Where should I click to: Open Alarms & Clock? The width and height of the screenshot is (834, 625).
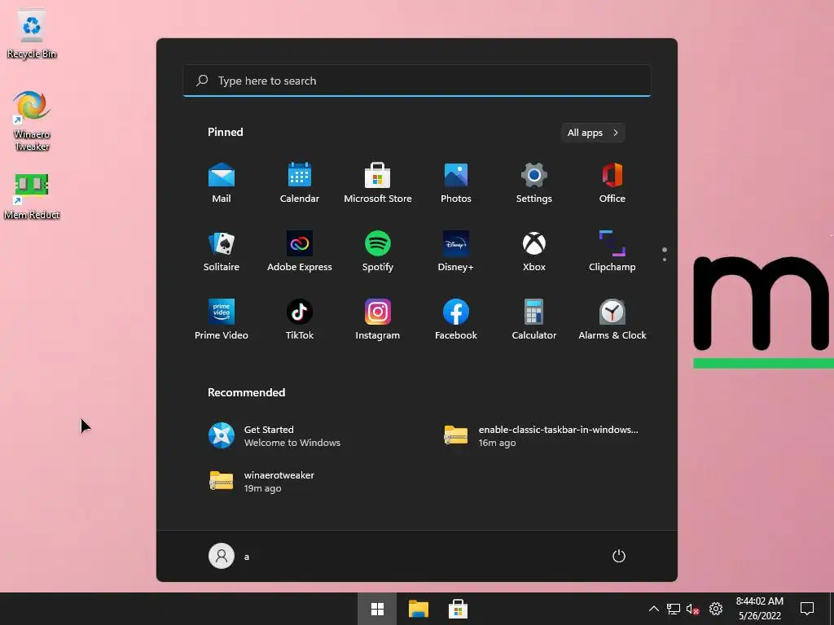click(x=612, y=319)
